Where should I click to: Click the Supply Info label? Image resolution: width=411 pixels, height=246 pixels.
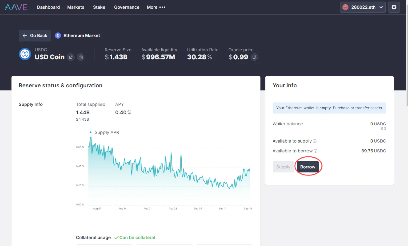click(31, 104)
